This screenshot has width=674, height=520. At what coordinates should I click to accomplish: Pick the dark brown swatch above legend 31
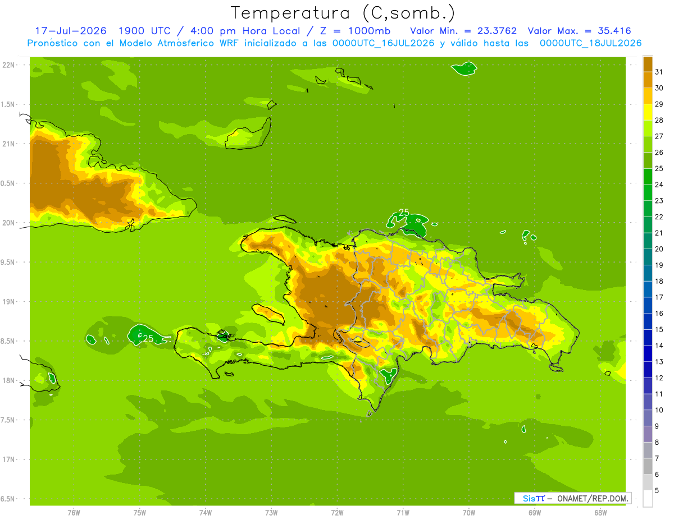pos(648,64)
